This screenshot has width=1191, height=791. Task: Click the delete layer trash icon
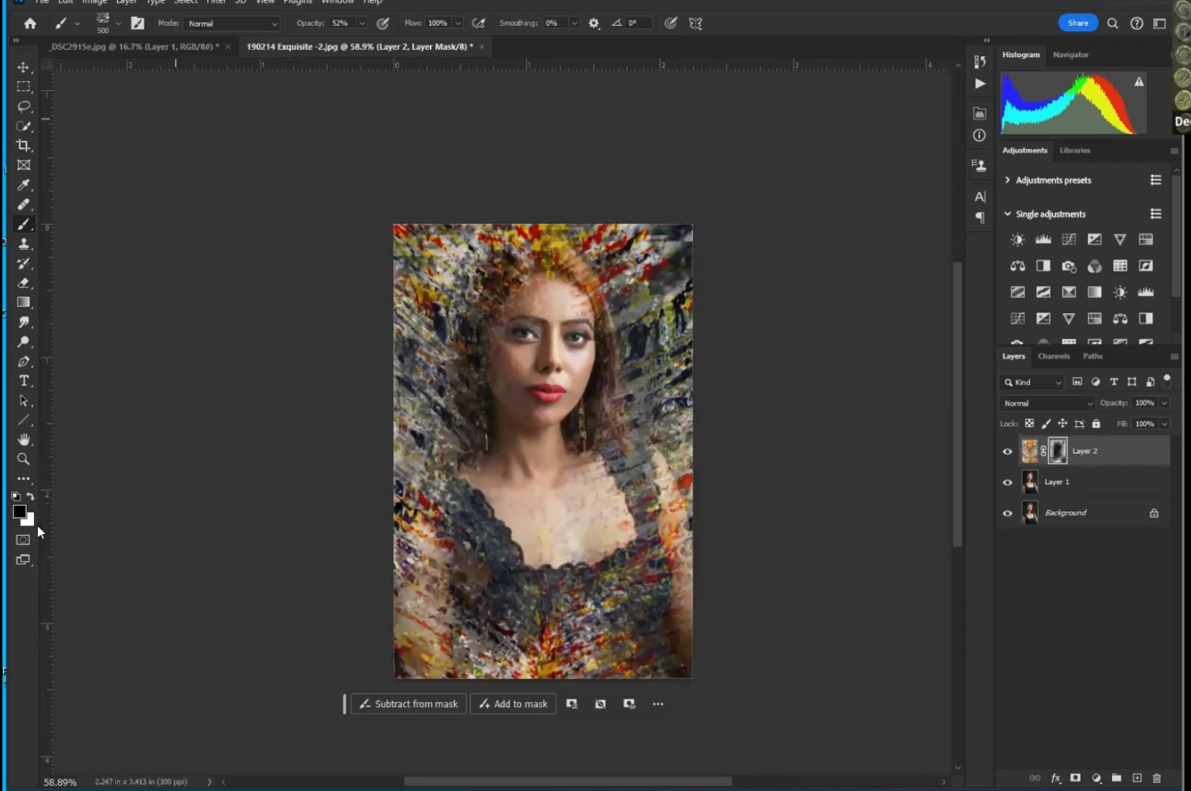pyautogui.click(x=1156, y=778)
